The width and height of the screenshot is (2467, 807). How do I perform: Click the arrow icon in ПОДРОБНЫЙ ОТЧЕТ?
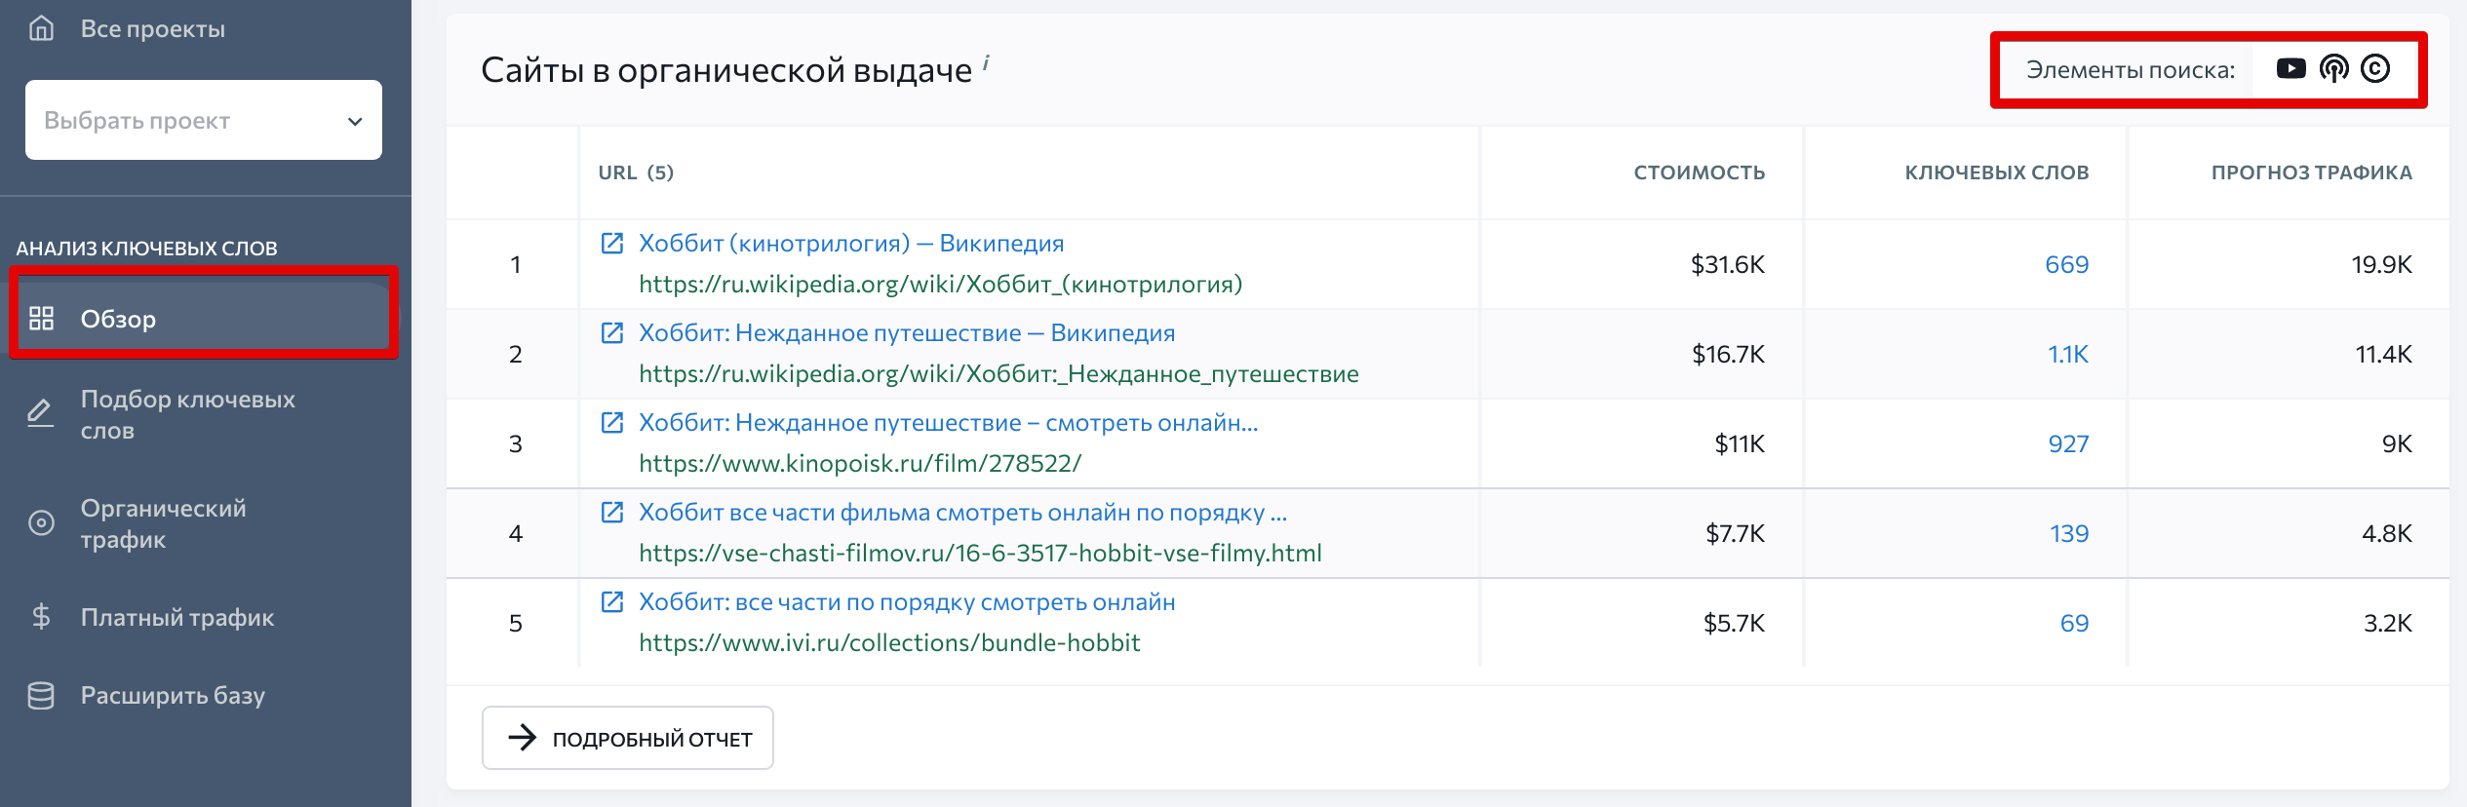pos(523,738)
